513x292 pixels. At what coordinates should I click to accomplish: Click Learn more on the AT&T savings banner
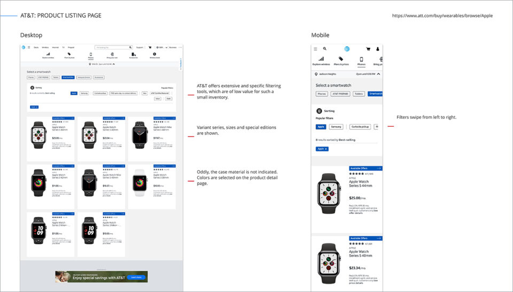coord(136,277)
